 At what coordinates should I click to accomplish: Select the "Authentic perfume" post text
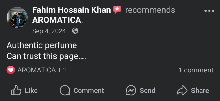click(42, 45)
